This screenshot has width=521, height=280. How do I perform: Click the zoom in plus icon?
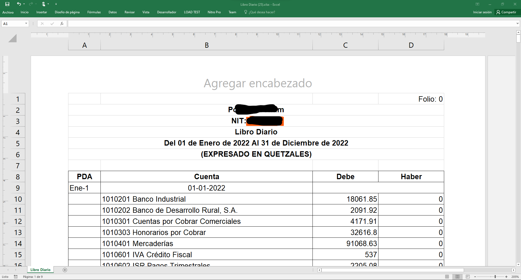click(x=506, y=277)
